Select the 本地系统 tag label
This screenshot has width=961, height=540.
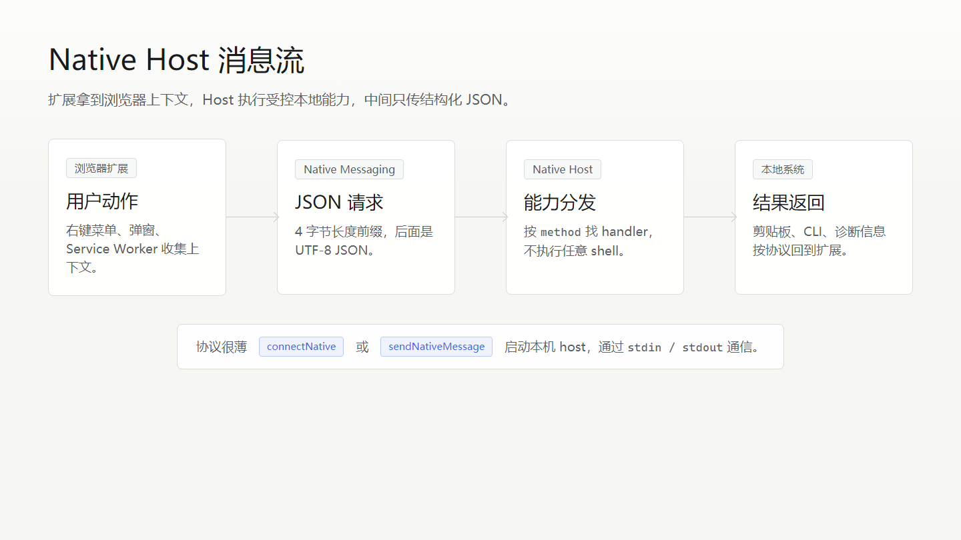coord(783,169)
